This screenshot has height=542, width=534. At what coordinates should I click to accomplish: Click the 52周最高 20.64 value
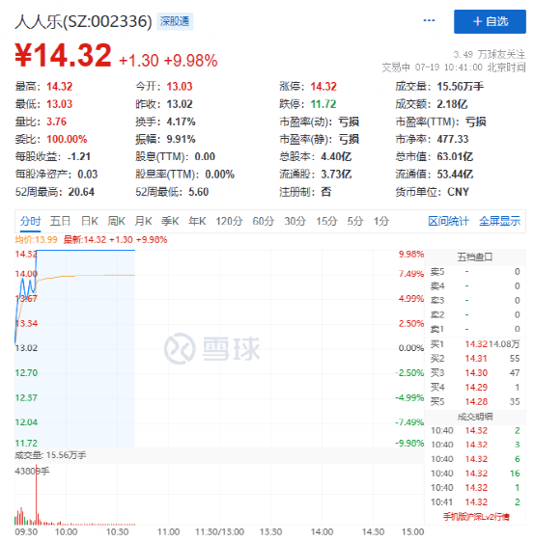[x=81, y=192]
